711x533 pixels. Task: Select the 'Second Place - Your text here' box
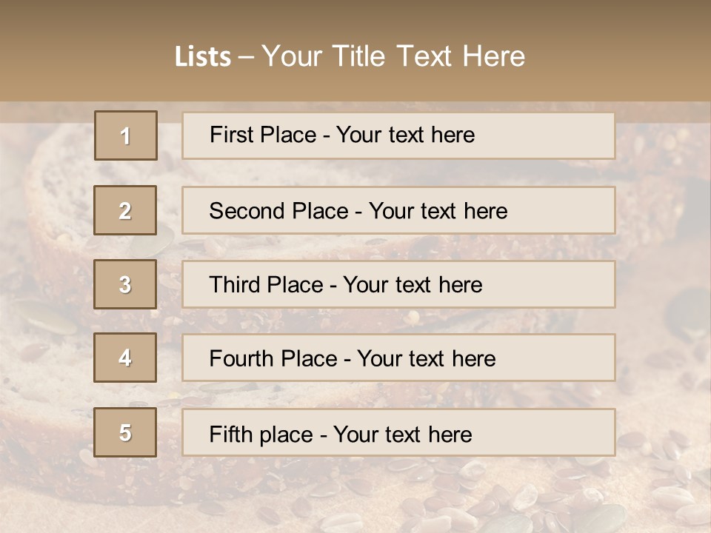pos(398,210)
